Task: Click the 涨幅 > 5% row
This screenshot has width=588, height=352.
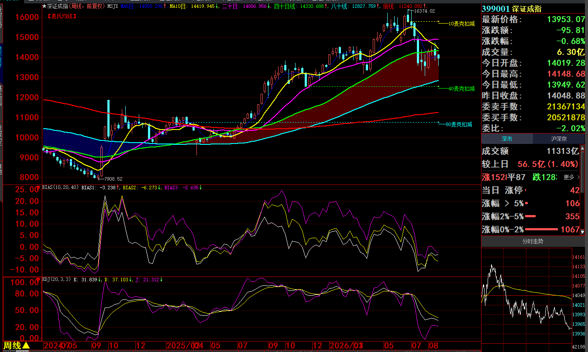Action: [531, 203]
